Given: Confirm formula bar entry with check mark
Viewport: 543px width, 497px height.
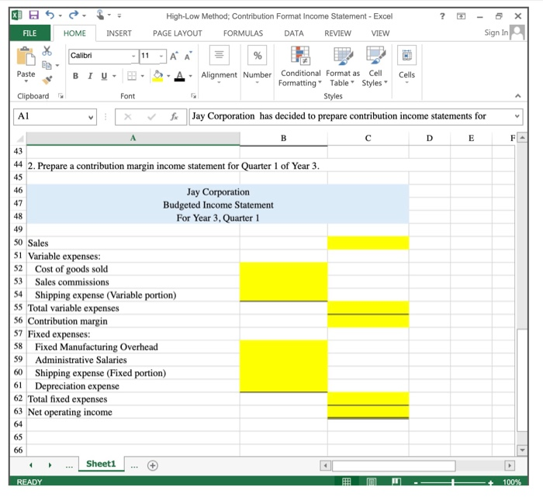Looking at the screenshot, I should pos(151,116).
